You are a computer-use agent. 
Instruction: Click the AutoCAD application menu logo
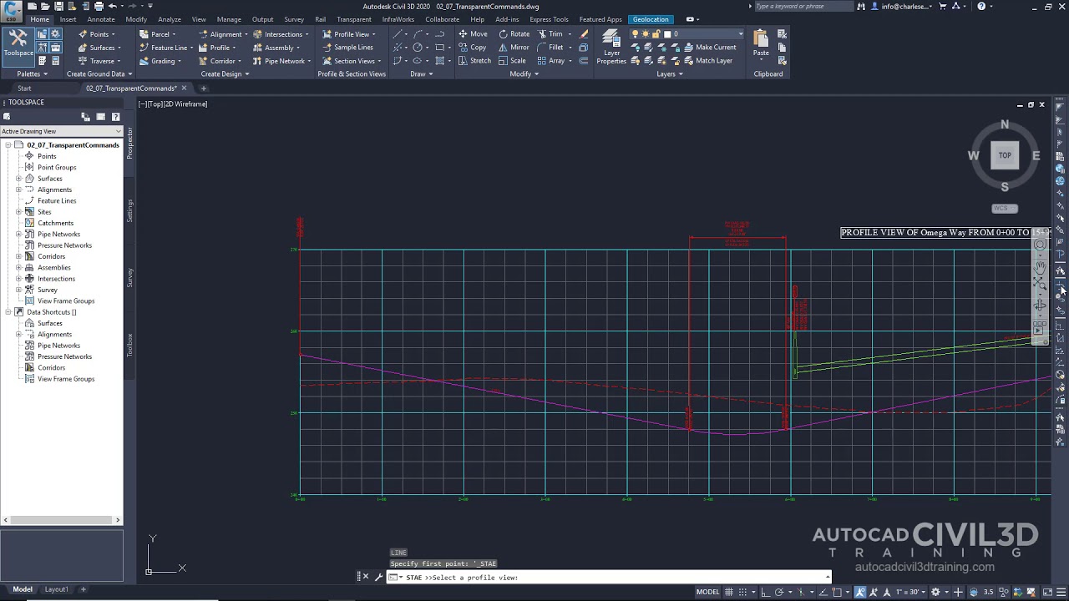coord(12,10)
